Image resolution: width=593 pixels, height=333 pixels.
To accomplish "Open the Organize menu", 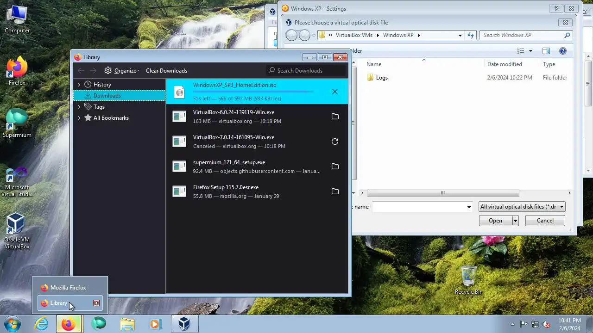I will (121, 70).
